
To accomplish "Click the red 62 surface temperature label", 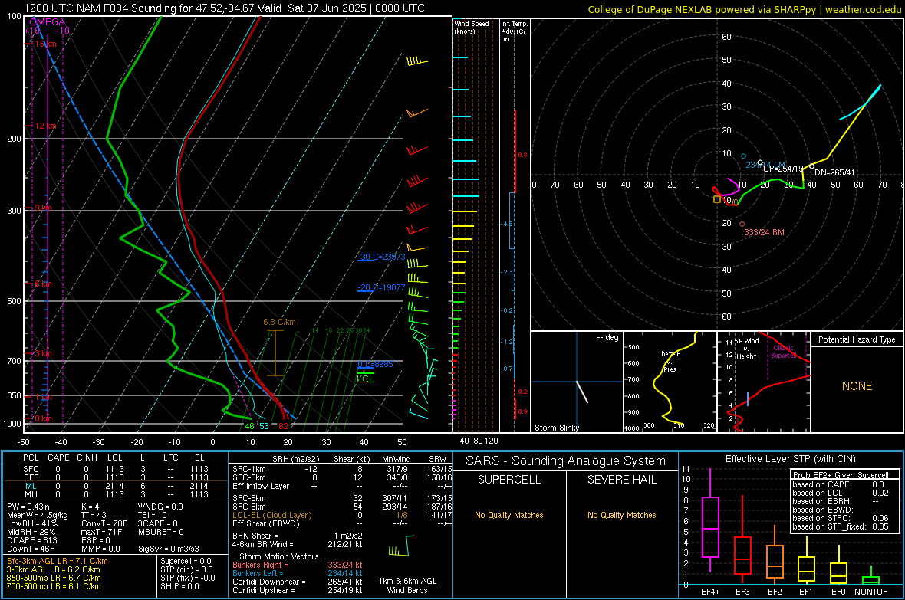I will 283,426.
